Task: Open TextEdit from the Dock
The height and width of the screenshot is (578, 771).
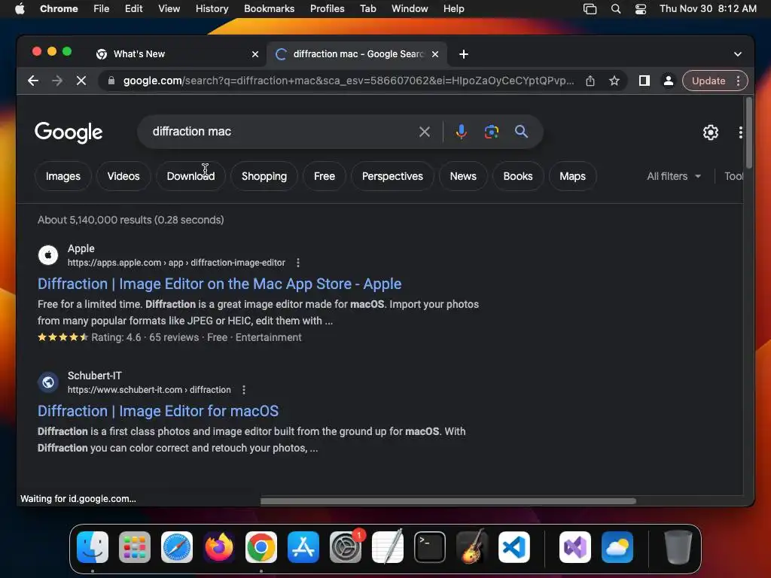Action: point(388,547)
